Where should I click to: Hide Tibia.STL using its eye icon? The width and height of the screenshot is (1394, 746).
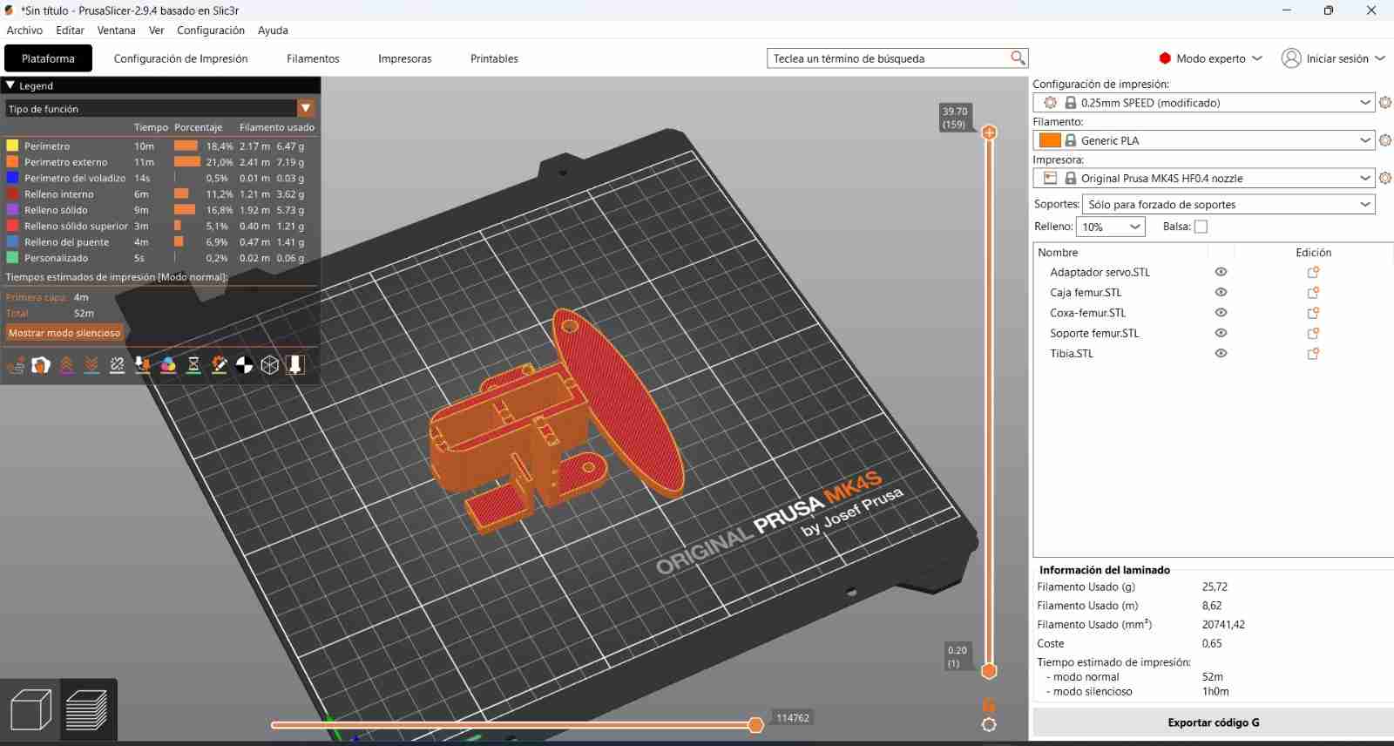click(x=1221, y=354)
